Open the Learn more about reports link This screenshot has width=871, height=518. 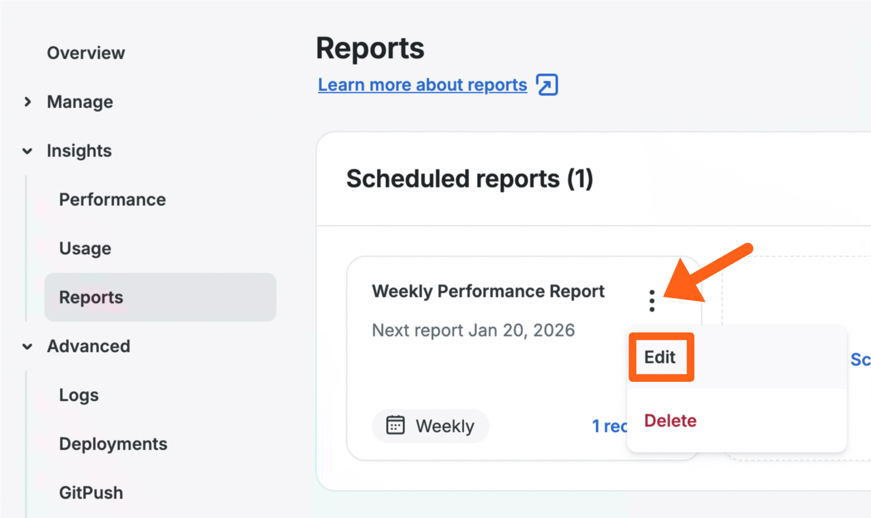422,85
